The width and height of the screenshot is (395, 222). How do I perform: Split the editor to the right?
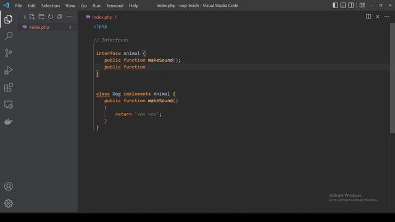(368, 17)
